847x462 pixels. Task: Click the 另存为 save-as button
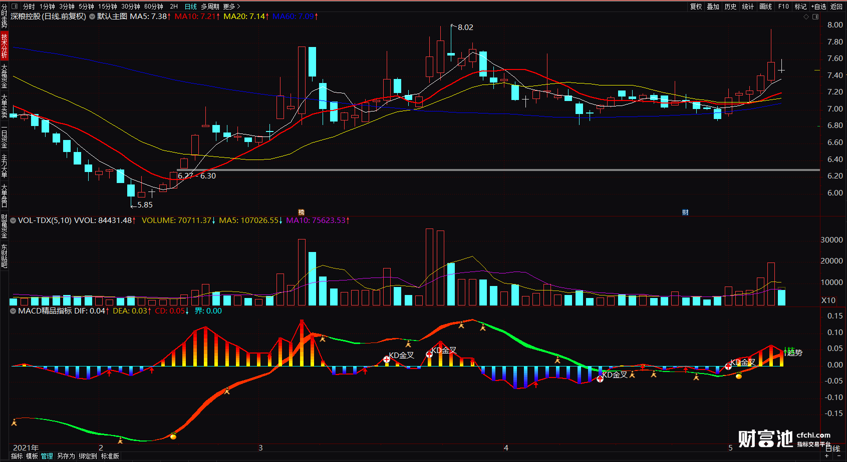coord(66,456)
